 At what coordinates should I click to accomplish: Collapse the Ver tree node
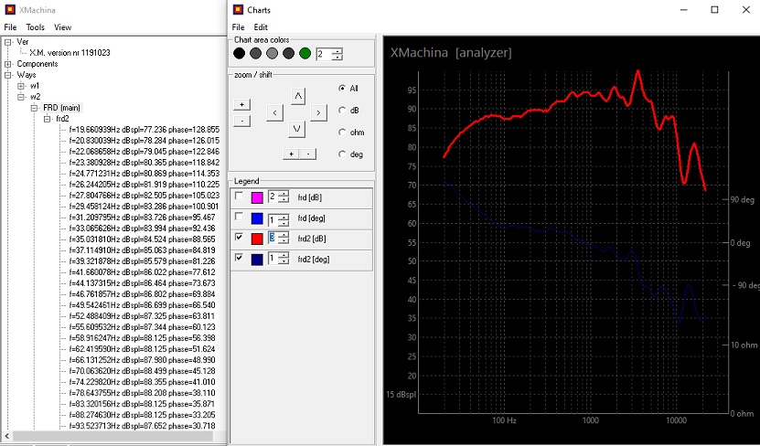[8, 42]
